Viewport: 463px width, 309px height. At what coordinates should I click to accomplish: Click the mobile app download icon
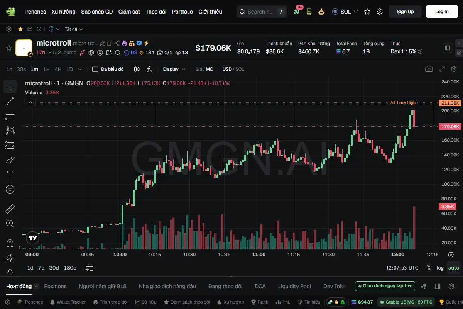309,12
